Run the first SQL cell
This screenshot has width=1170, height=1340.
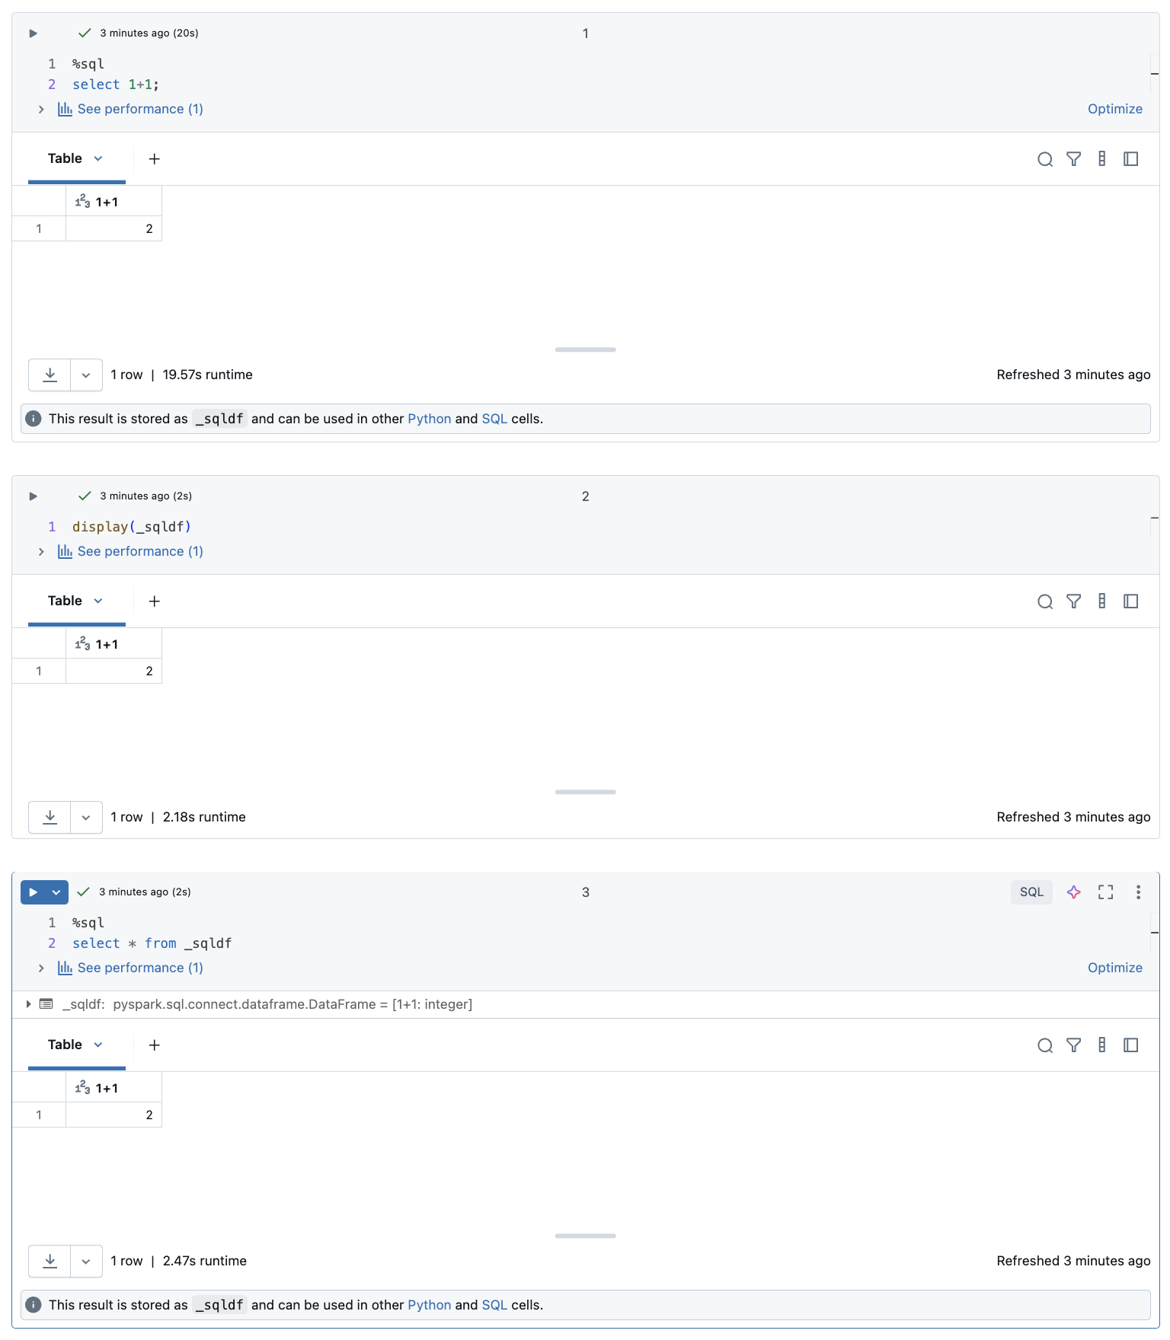tap(32, 33)
